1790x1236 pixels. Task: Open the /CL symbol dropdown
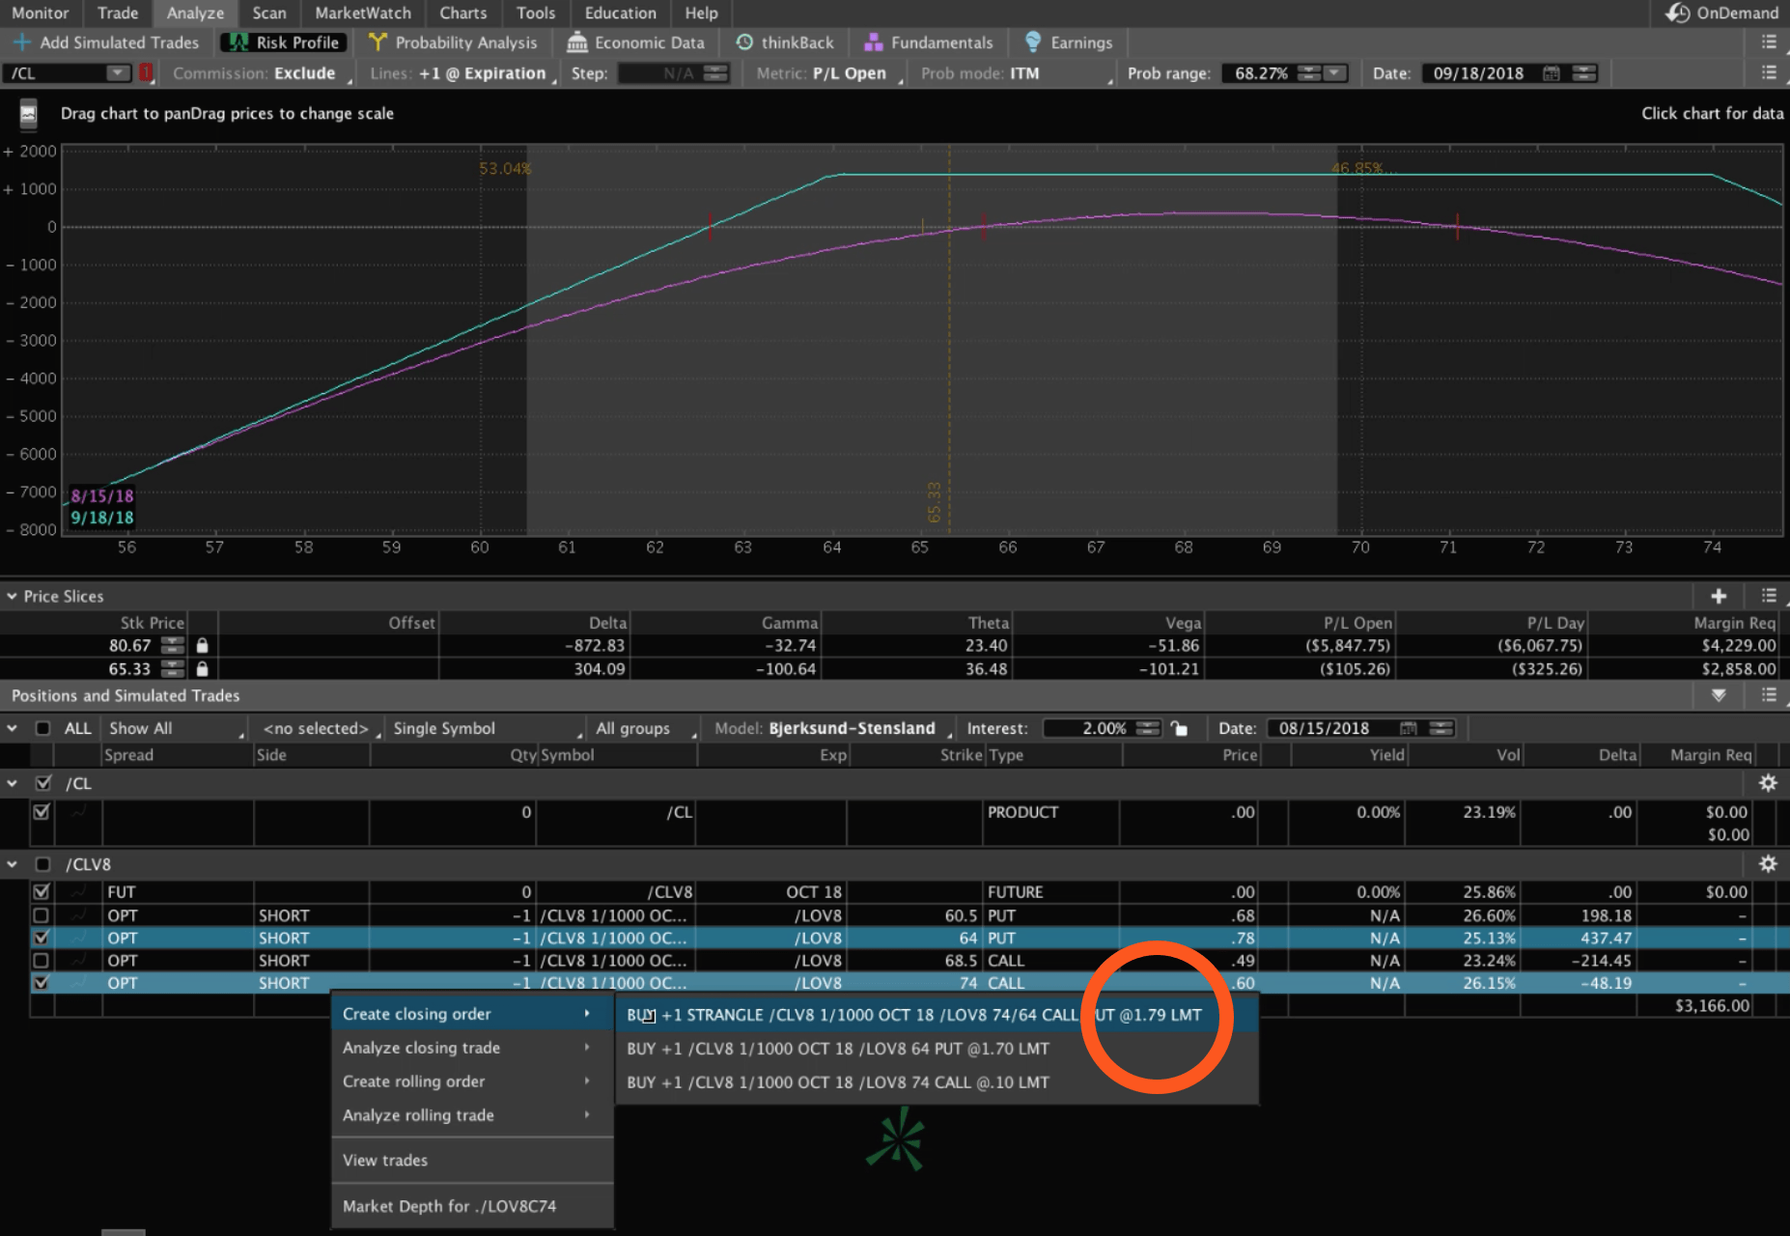(117, 73)
